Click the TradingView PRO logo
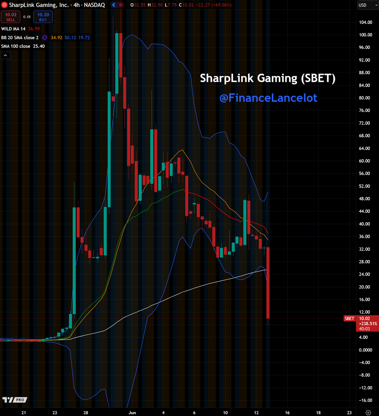Viewport: 379px width, 416px height. click(15, 400)
